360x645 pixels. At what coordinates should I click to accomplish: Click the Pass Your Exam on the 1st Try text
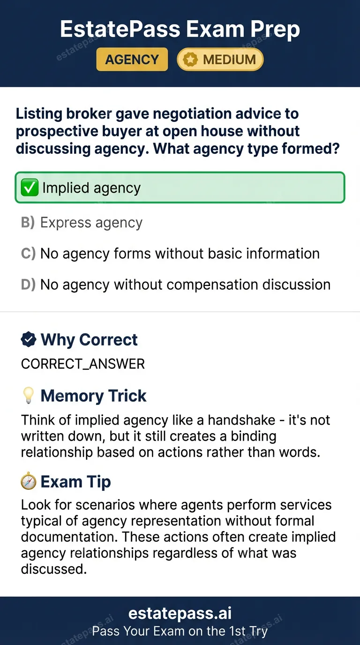[x=180, y=631]
